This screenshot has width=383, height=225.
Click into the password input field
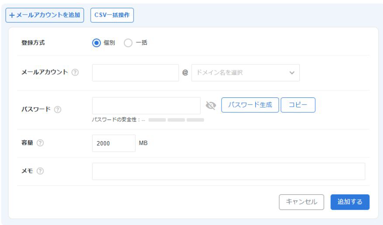[146, 106]
